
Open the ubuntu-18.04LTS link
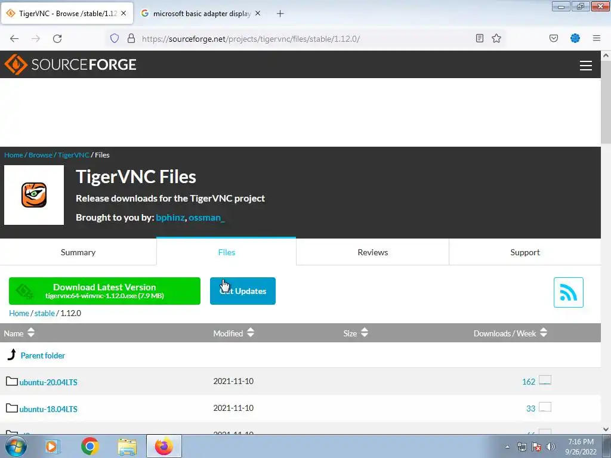point(48,409)
